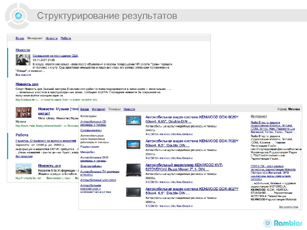Open the Новости: Музыка result title
This screenshot has width=307, height=230.
click(58, 111)
